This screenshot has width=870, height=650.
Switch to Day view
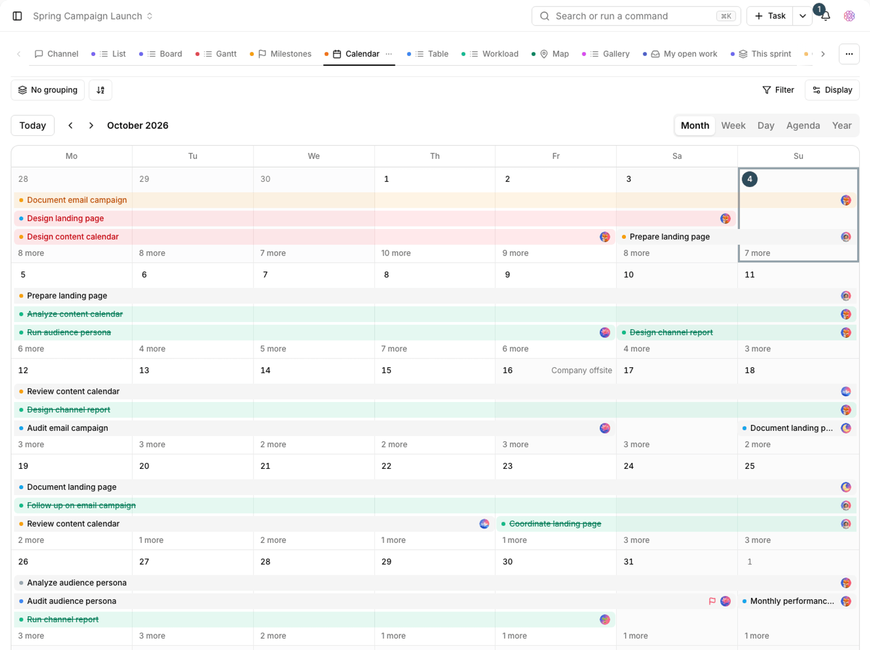click(766, 126)
